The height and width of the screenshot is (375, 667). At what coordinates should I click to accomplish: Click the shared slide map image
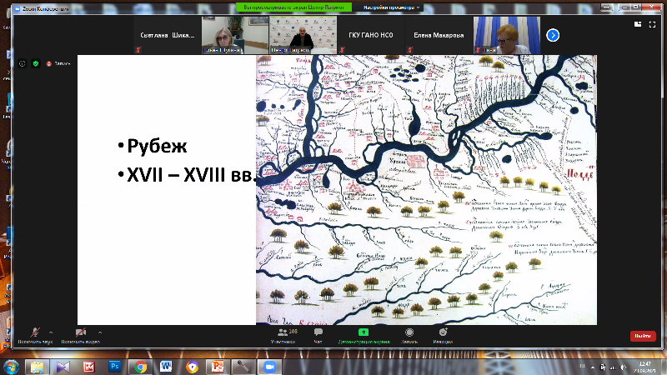point(426,190)
